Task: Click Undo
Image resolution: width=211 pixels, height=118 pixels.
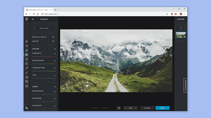Action: [95, 108]
